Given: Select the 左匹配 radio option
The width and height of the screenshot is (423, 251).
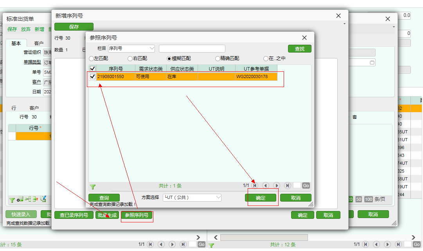Looking at the screenshot, I should click(92, 58).
